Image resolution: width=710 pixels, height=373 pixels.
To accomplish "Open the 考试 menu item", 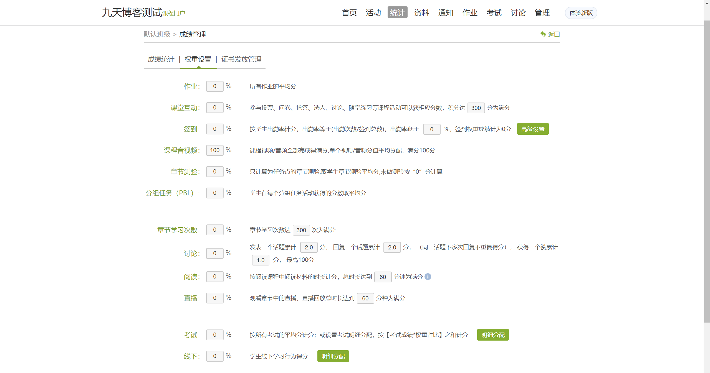I will pyautogui.click(x=494, y=12).
